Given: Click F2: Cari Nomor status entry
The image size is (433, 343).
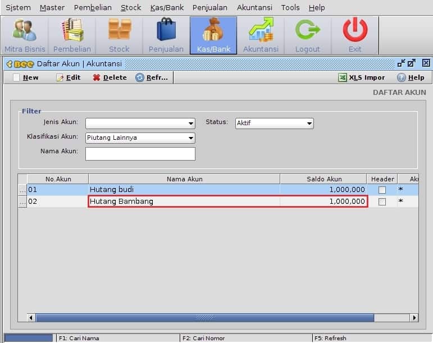Looking at the screenshot, I should 203,339.
